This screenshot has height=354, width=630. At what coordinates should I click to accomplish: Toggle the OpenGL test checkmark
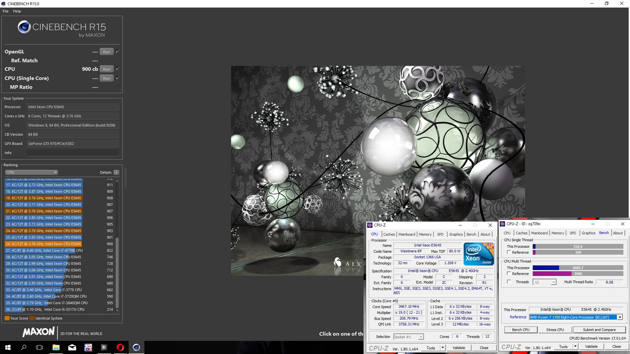click(x=117, y=51)
